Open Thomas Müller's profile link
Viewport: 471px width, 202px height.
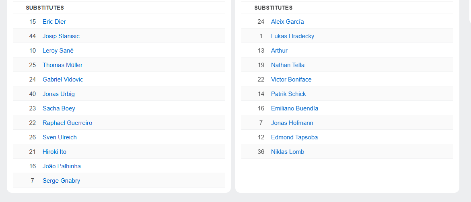coord(62,65)
